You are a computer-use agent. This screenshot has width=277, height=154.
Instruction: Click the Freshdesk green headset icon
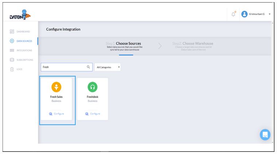(92, 86)
